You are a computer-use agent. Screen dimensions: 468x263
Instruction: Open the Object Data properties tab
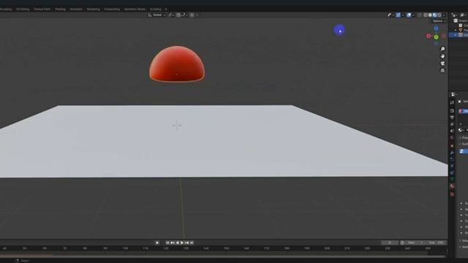click(x=452, y=179)
